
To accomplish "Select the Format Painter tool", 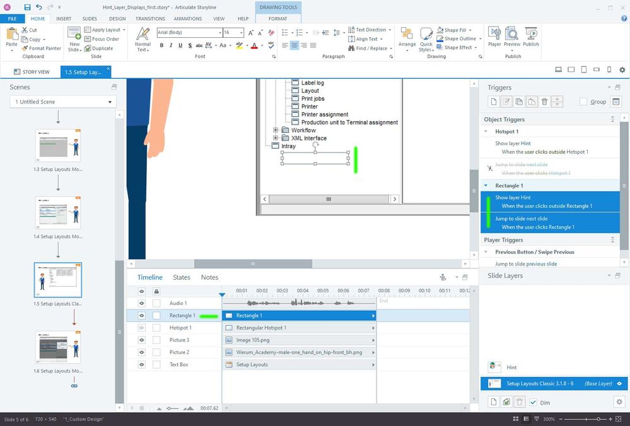I will [x=41, y=48].
